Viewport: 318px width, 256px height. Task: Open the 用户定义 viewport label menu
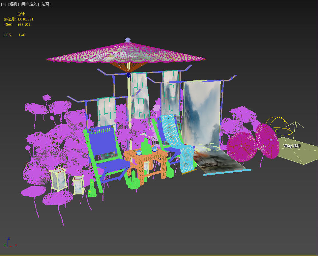pos(30,4)
